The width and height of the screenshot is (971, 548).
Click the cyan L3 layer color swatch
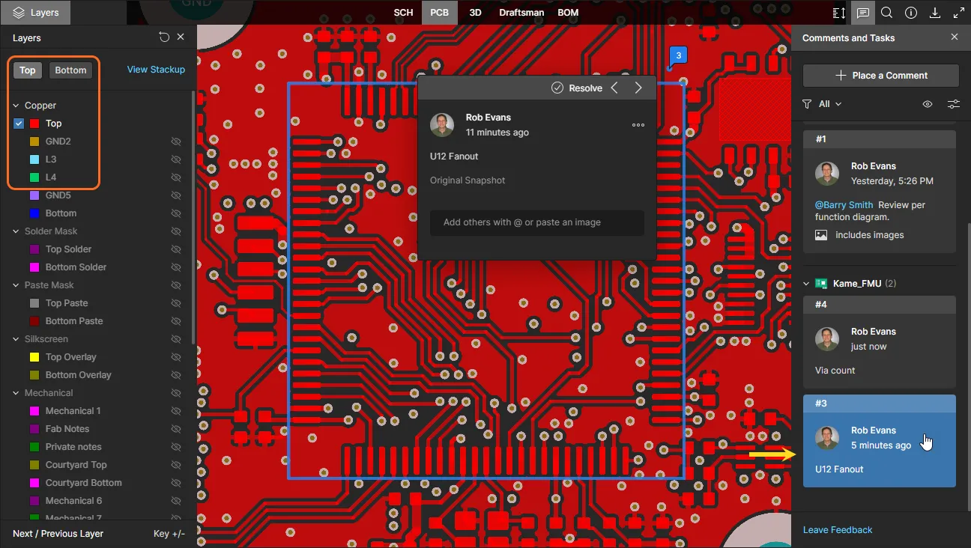tap(34, 159)
